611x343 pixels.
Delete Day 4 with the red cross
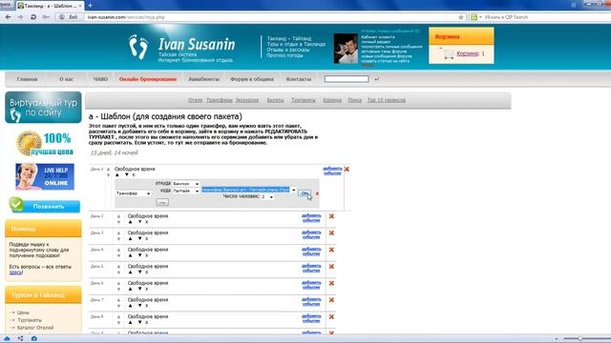click(x=331, y=250)
